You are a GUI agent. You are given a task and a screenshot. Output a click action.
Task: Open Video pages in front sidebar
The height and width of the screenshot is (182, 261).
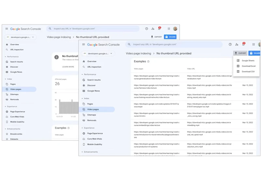tap(97, 110)
